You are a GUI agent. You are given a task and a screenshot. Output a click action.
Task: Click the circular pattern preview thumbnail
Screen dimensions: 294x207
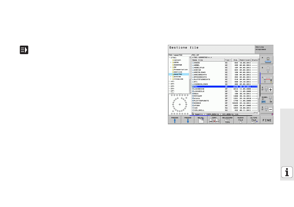180,105
